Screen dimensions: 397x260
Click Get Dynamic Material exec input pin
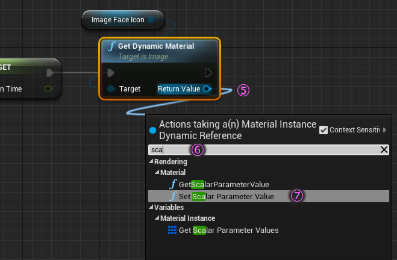(x=111, y=73)
